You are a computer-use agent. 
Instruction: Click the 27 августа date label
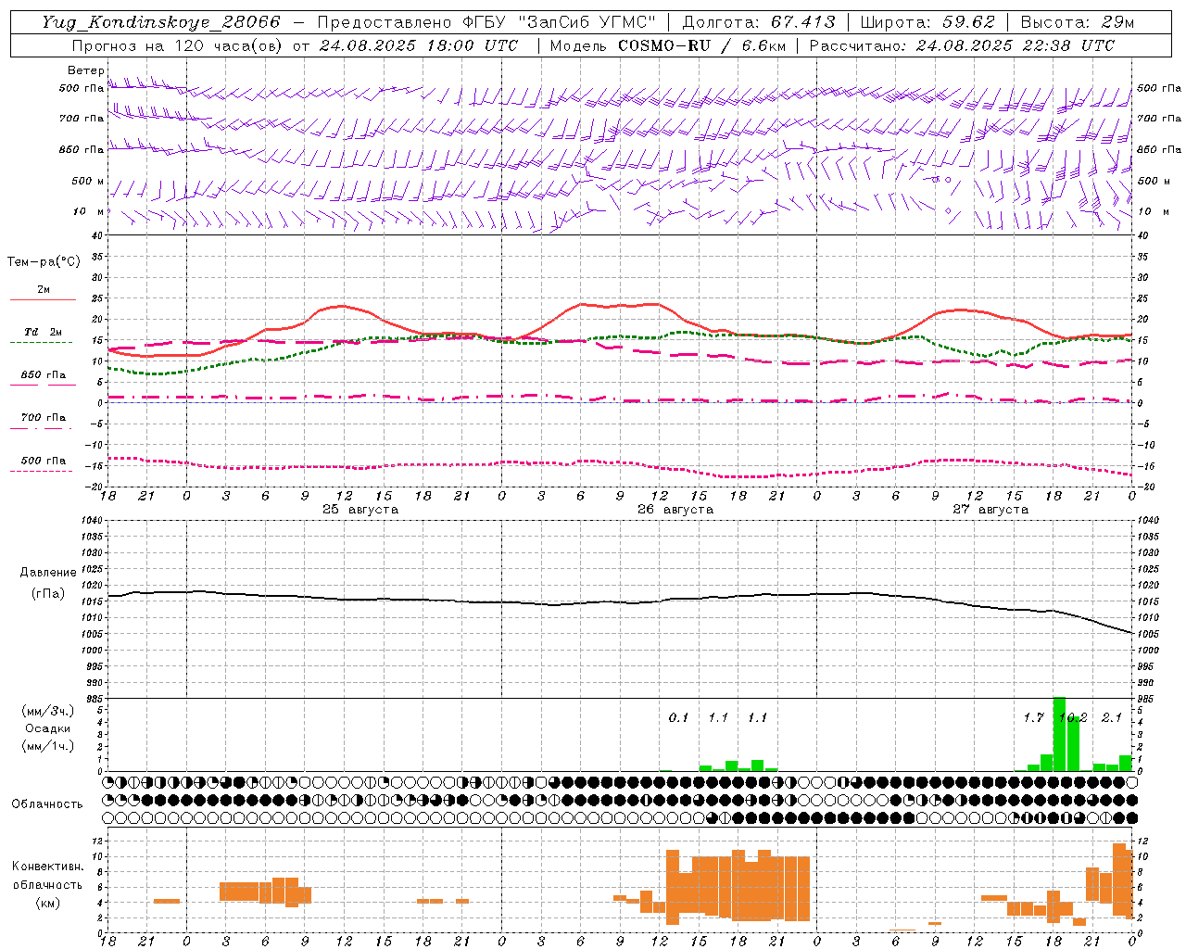tap(990, 510)
